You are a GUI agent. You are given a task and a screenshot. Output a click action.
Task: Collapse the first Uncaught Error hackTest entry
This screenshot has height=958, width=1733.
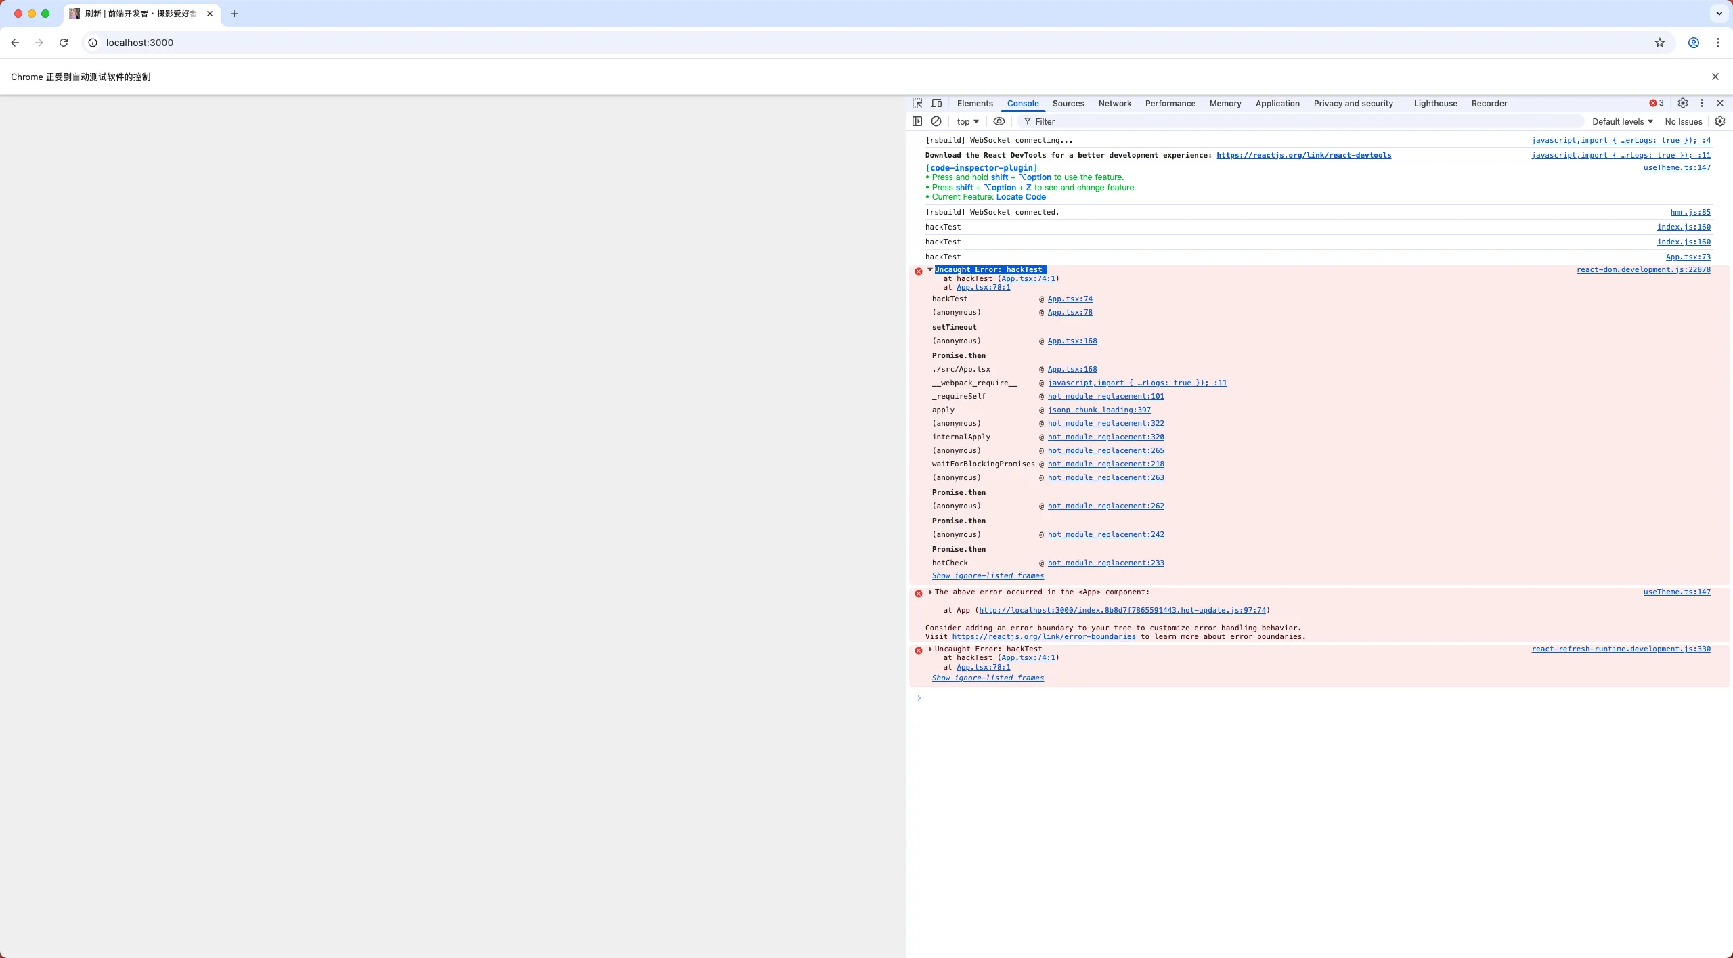pyautogui.click(x=930, y=269)
